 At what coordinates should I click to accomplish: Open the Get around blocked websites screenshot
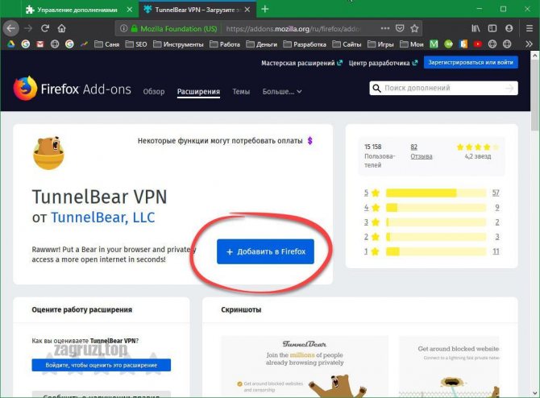(x=449, y=367)
